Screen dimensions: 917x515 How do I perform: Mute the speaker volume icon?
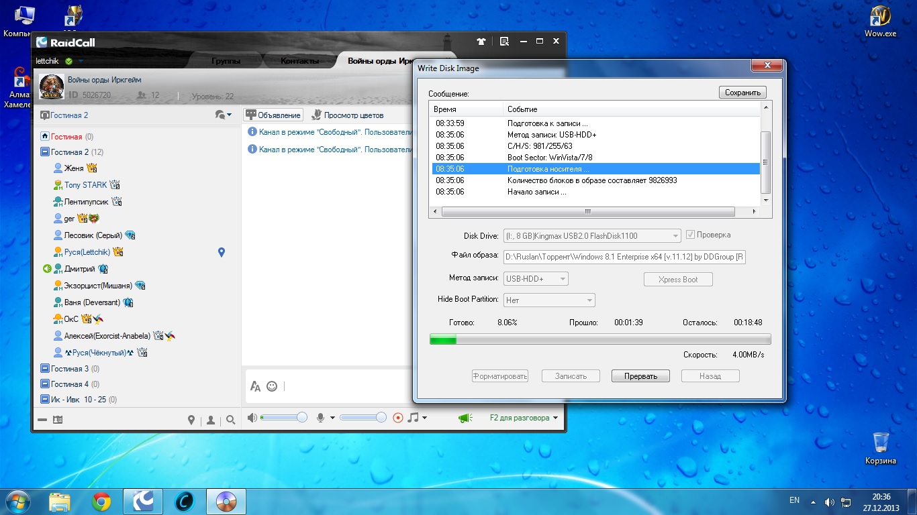pos(252,418)
